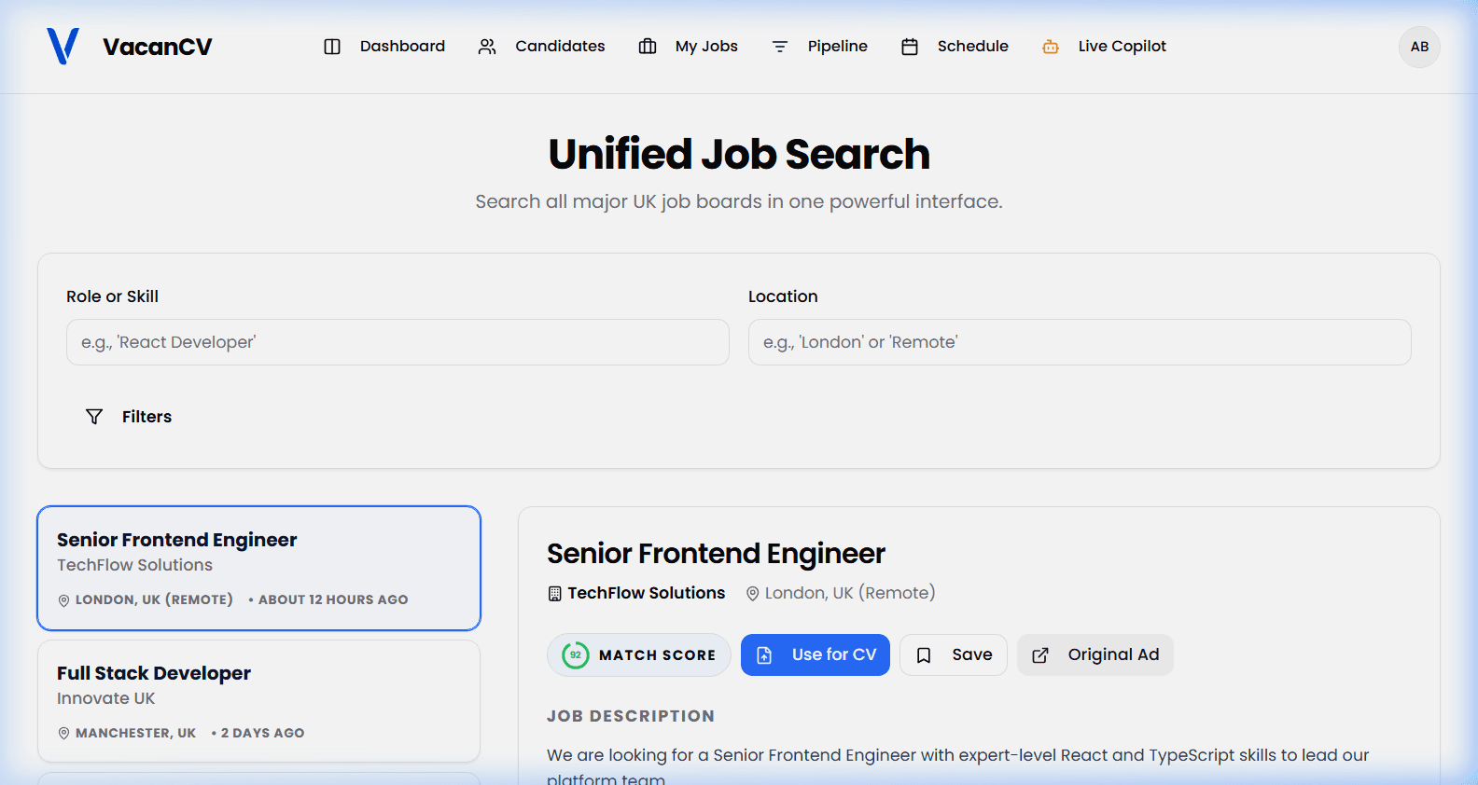Click the Role or Skill search field
This screenshot has height=785, width=1478.
397,342
